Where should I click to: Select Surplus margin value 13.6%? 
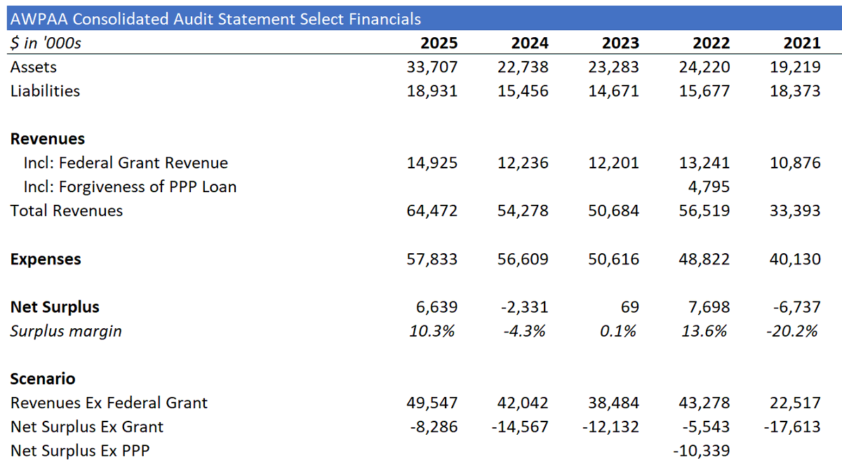point(704,331)
